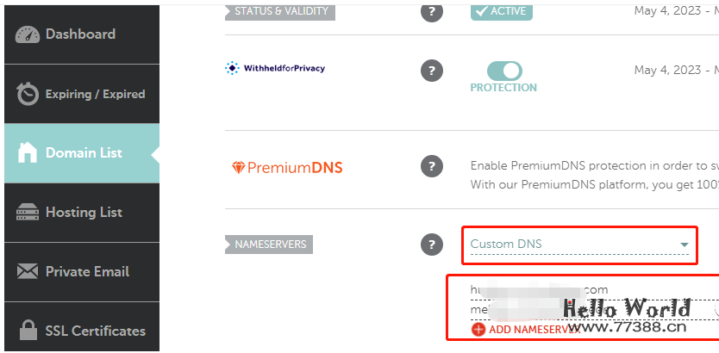The height and width of the screenshot is (353, 719).
Task: Open the Dashboard menu item
Action: [80, 34]
